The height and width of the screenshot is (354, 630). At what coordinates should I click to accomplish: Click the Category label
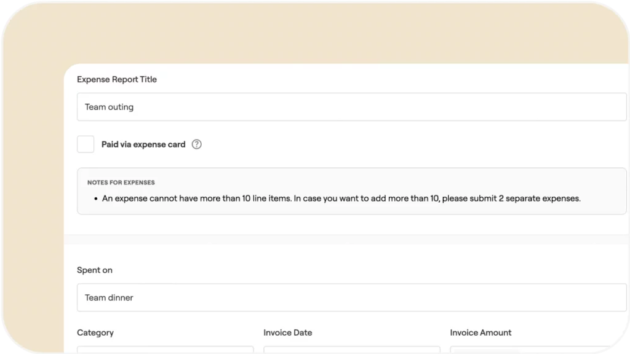[x=95, y=332]
